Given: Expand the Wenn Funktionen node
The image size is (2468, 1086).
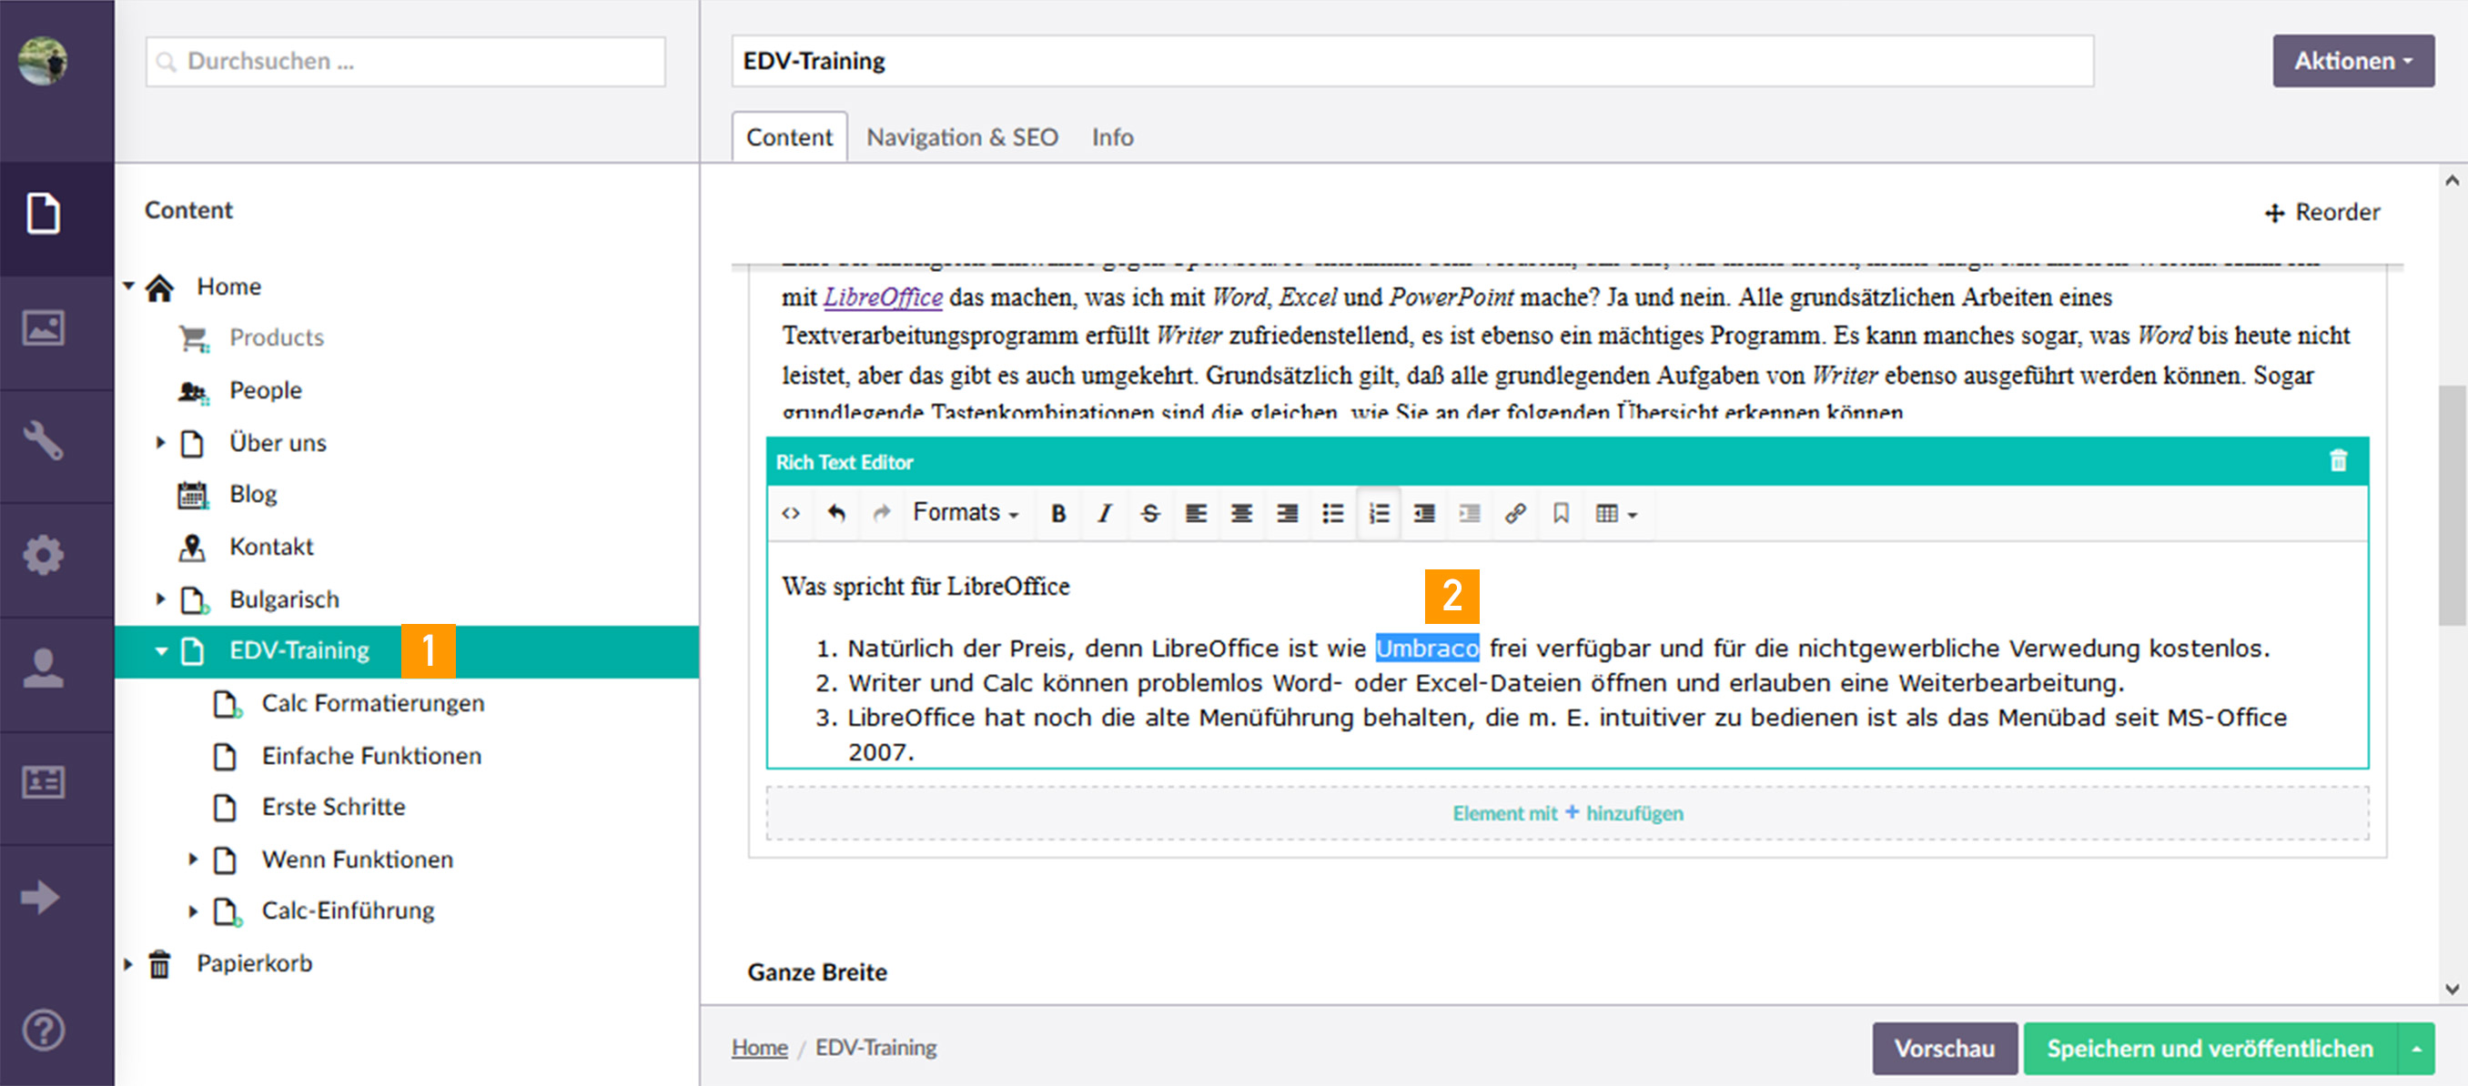Looking at the screenshot, I should pos(193,859).
